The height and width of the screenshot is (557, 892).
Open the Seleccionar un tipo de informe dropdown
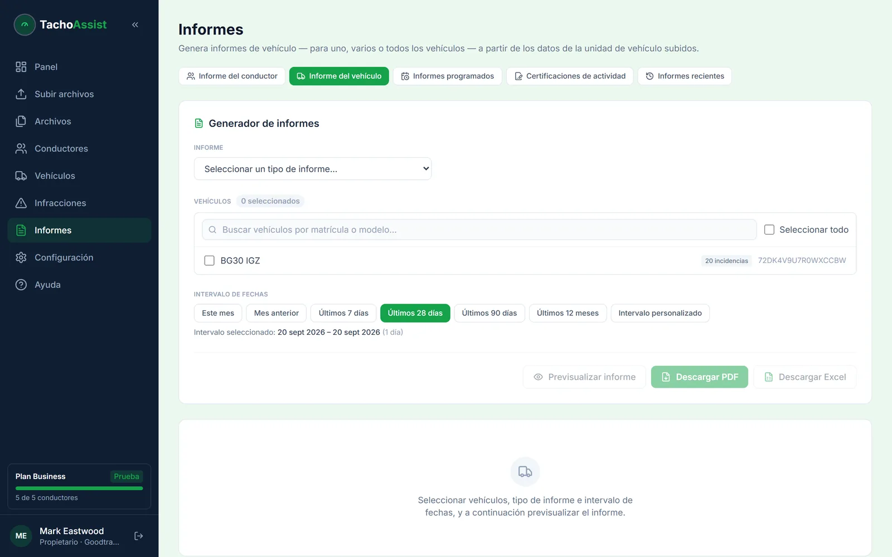pyautogui.click(x=313, y=169)
